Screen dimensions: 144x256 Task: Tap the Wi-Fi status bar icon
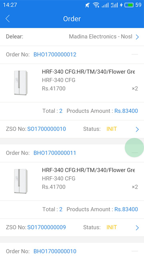pyautogui.click(x=96, y=5)
